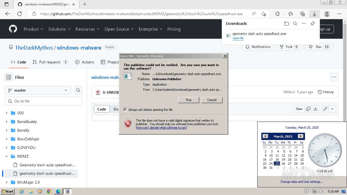
Task: Add this page to favorites
Action: tap(264, 14)
